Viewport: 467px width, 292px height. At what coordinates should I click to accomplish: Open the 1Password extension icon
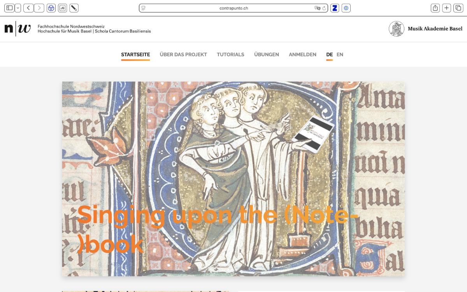click(346, 8)
